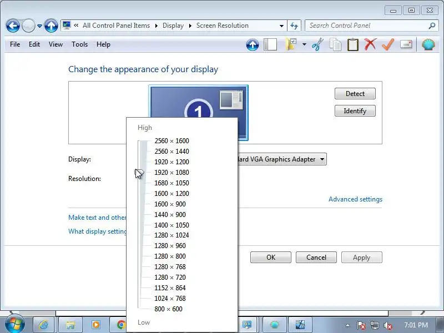
Task: Choose 1280 × 1024 resolution
Action: point(171,235)
